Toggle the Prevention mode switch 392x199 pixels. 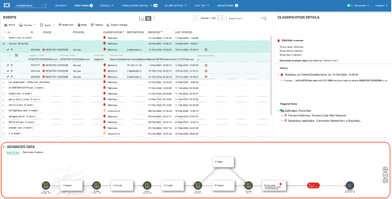coord(350,6)
